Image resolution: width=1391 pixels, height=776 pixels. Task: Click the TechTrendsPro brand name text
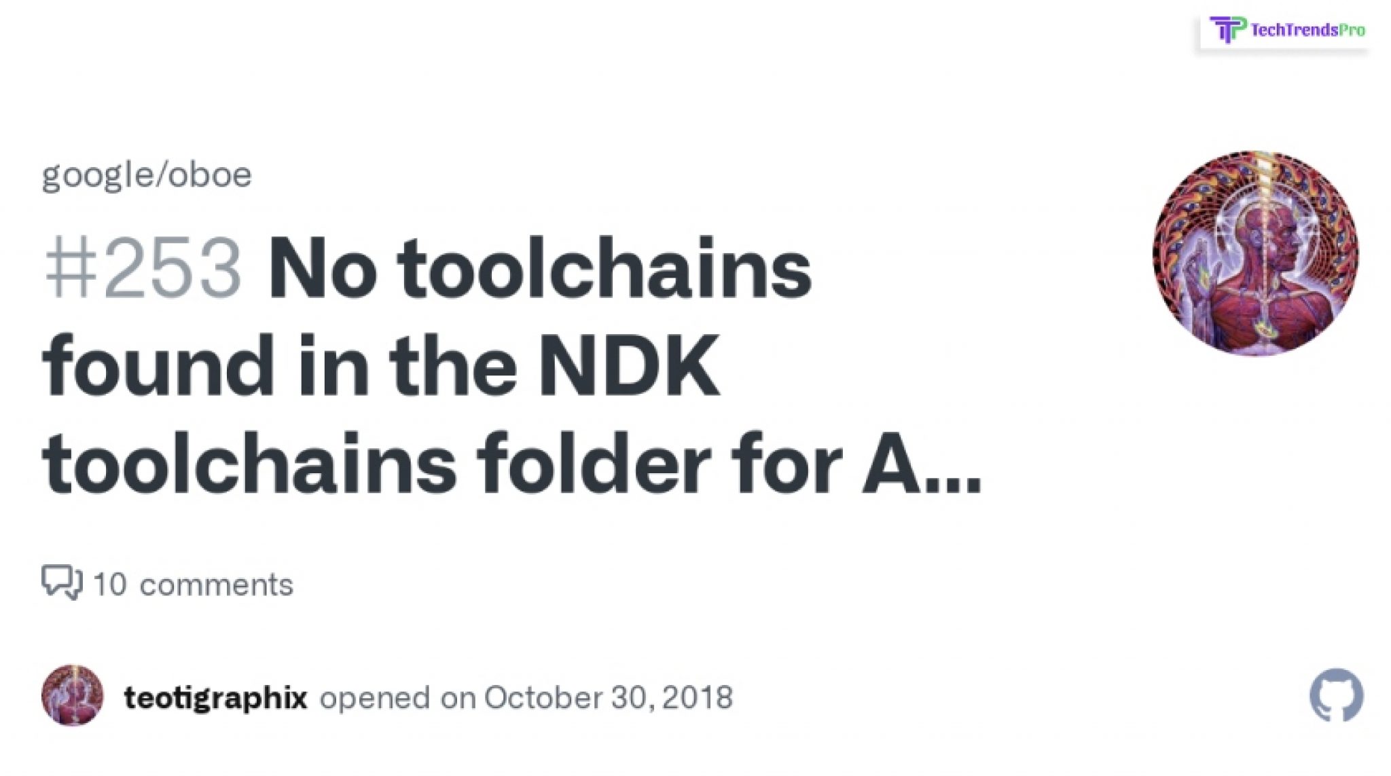coord(1307,30)
